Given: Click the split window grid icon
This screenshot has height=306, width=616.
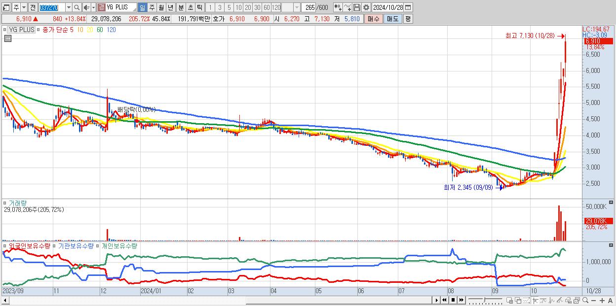Looking at the screenshot, I should [510, 300].
